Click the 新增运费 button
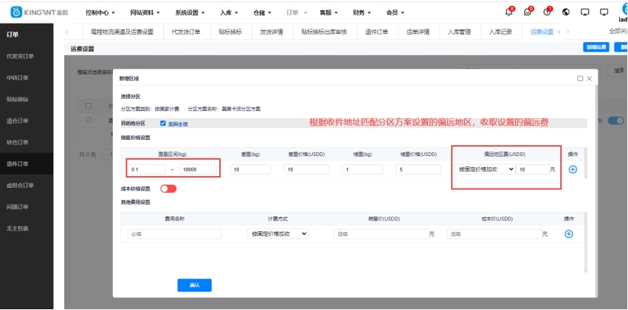 [x=596, y=48]
